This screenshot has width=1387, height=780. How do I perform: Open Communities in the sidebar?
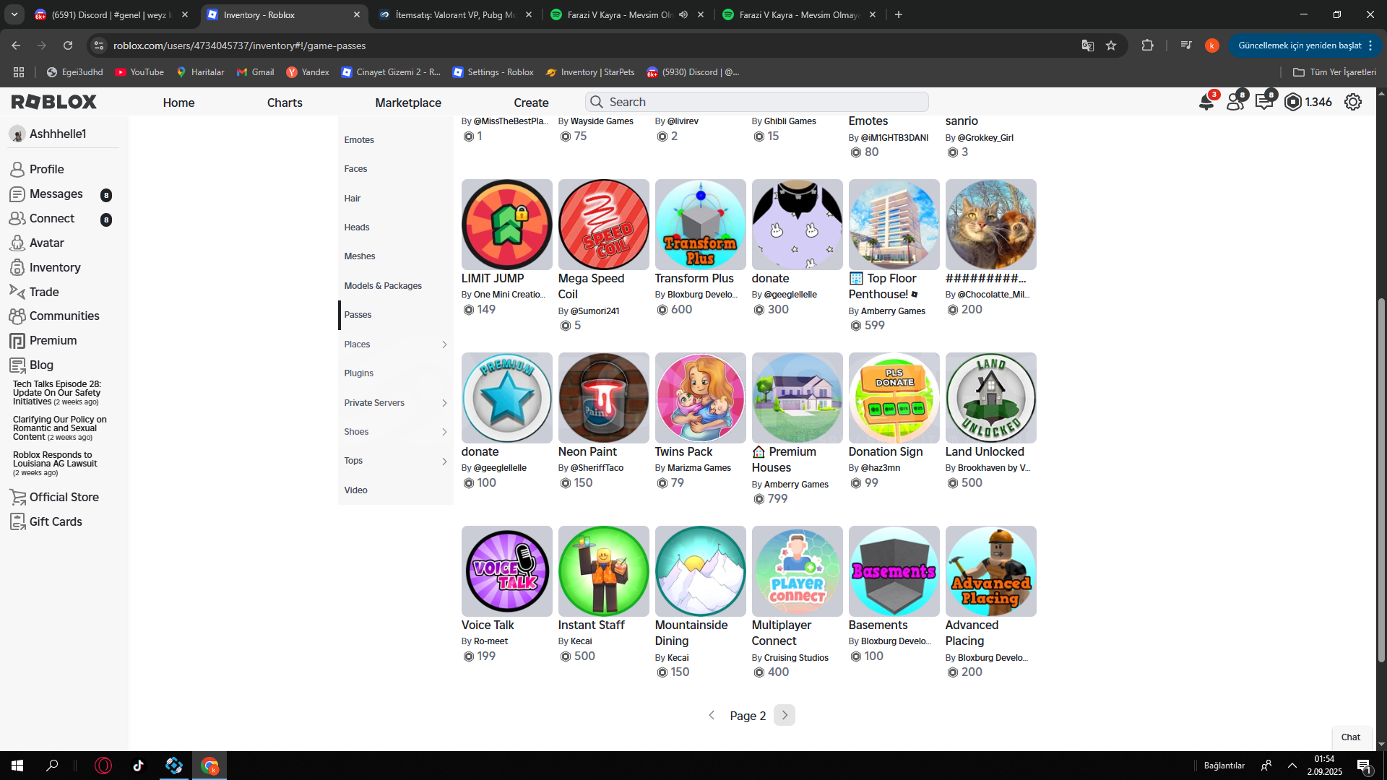(x=64, y=316)
